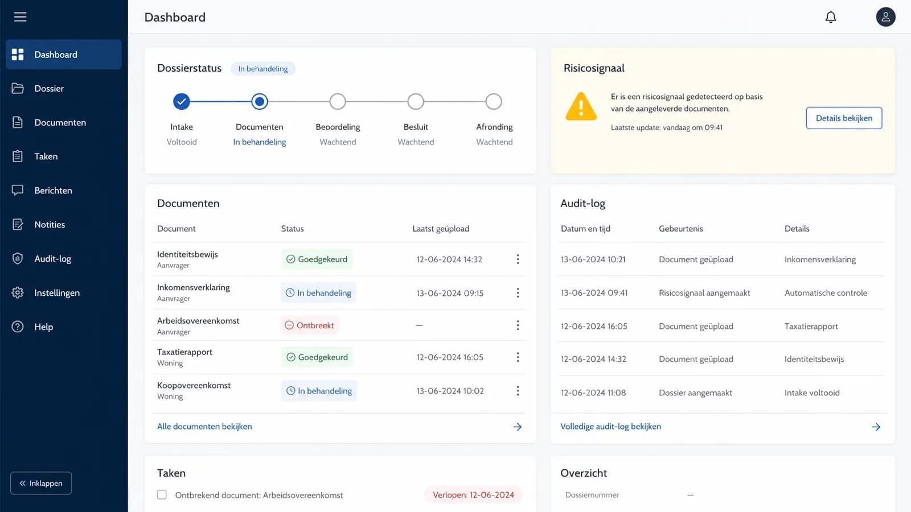Click the Audit-log shield icon in sidebar
This screenshot has height=512, width=911.
tap(18, 259)
